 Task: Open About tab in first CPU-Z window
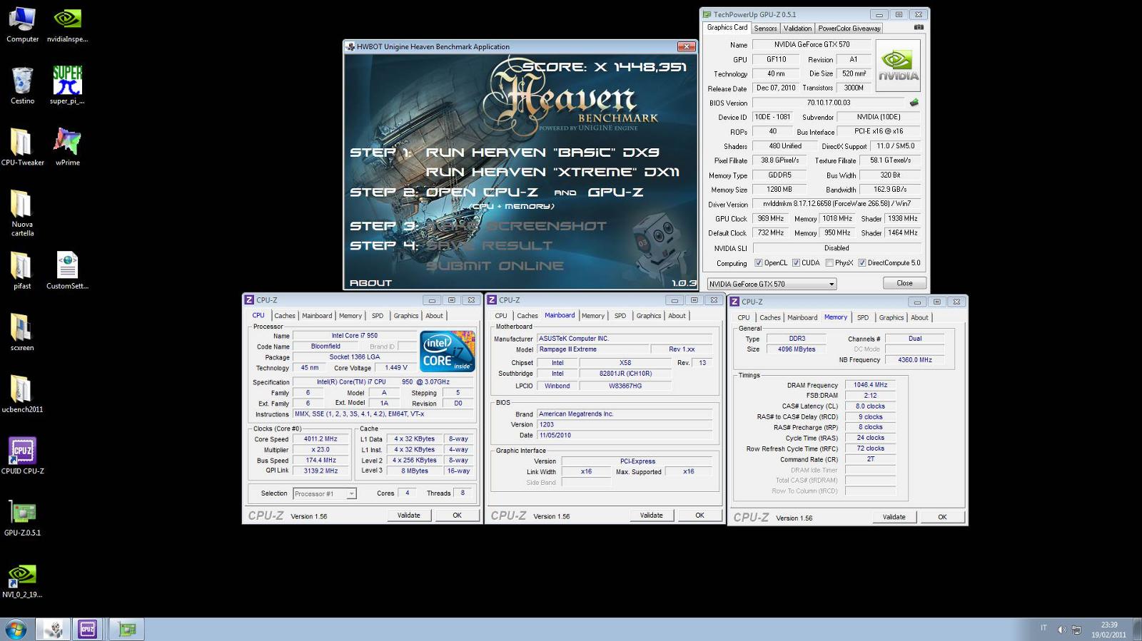tap(434, 316)
